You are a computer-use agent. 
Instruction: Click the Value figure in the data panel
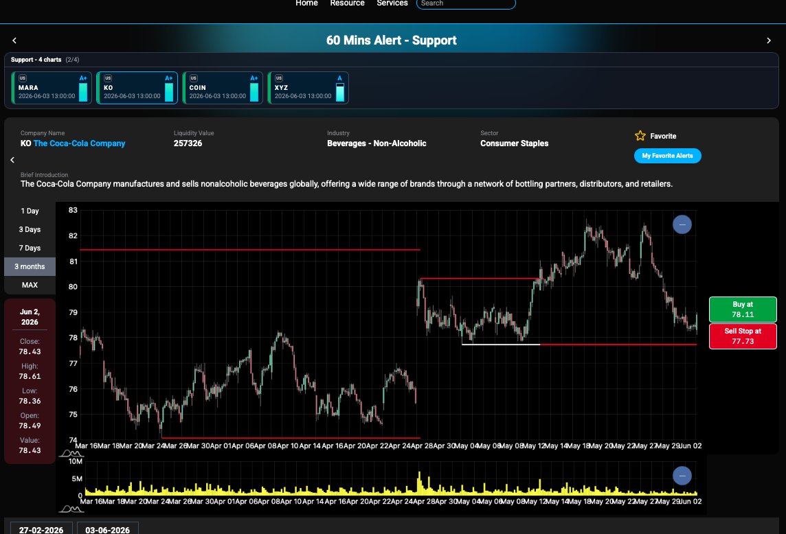[x=30, y=450]
